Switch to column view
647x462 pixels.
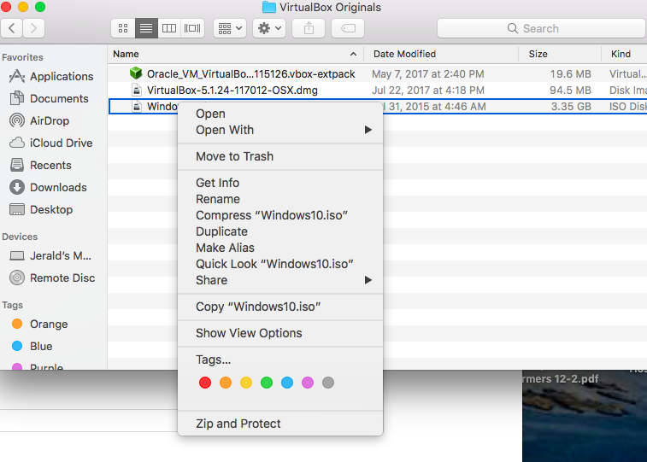[169, 28]
